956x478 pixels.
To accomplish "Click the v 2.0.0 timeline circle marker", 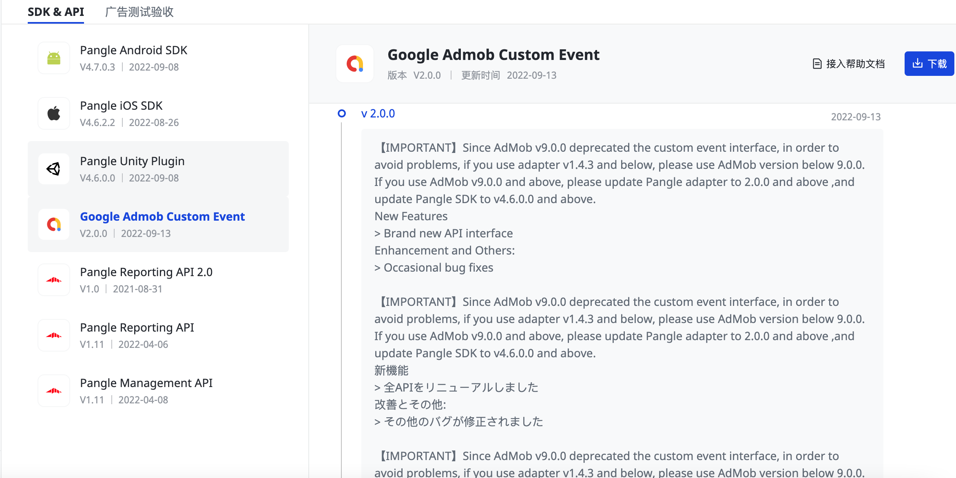I will (x=342, y=113).
